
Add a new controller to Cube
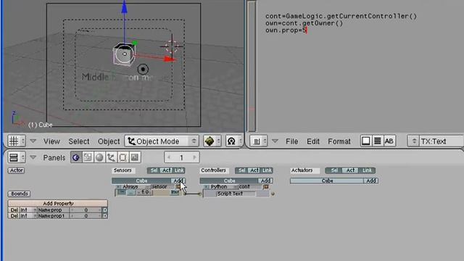click(x=265, y=181)
